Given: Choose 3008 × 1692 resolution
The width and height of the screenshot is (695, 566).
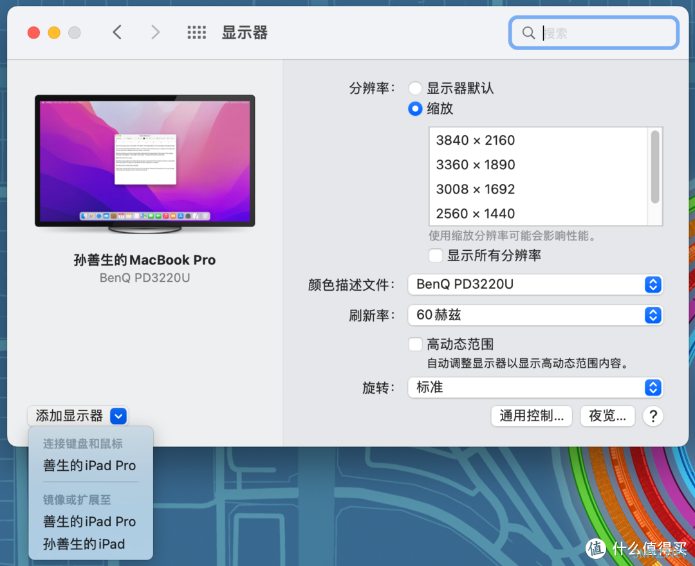Looking at the screenshot, I should 539,189.
